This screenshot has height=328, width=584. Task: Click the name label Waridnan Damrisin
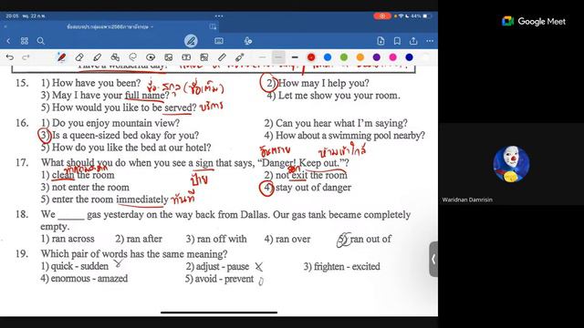coord(467,200)
